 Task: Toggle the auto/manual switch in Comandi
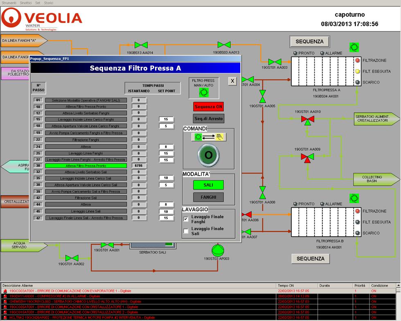point(208,137)
